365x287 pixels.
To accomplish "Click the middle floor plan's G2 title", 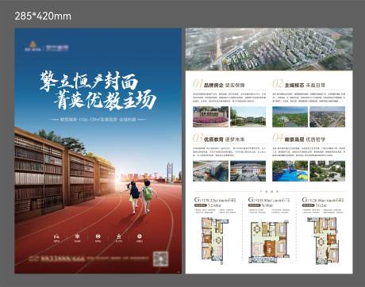I will 269,200.
